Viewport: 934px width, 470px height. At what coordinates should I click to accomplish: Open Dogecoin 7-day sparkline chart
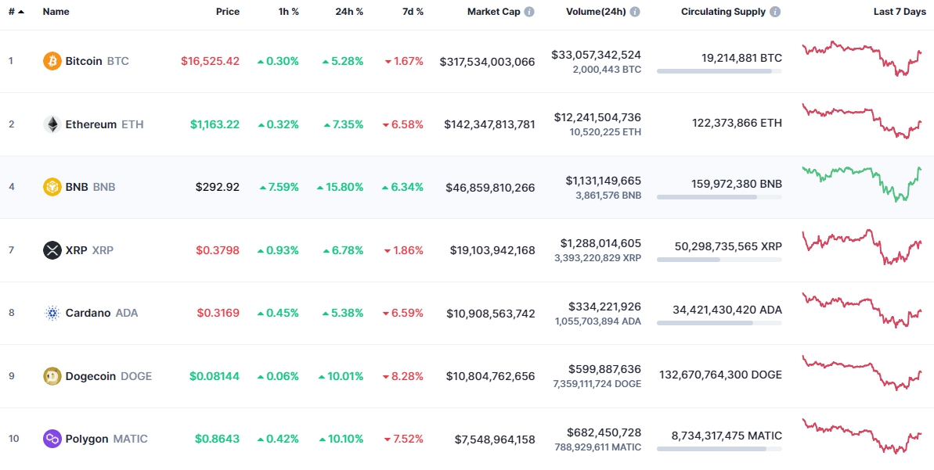862,372
